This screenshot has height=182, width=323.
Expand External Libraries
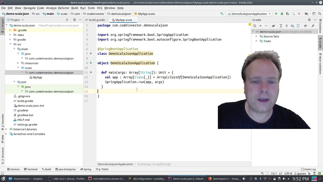(7, 129)
